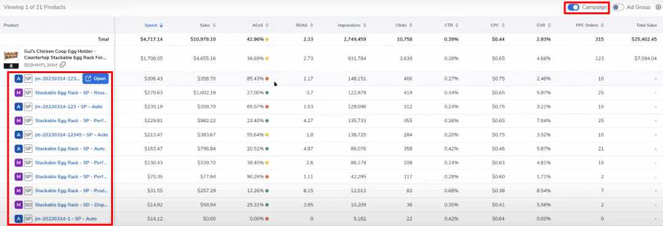The height and width of the screenshot is (226, 663).
Task: Click the 8.54% CVR cell
Action: pyautogui.click(x=544, y=190)
